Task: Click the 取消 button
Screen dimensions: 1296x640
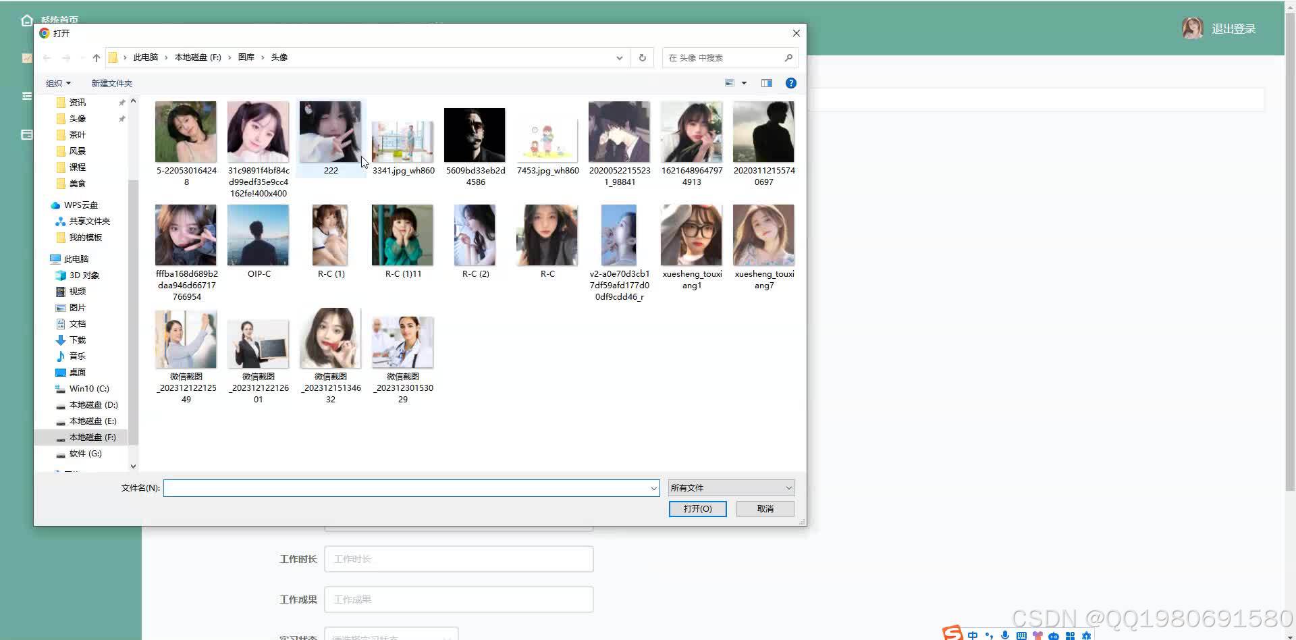Action: (765, 509)
